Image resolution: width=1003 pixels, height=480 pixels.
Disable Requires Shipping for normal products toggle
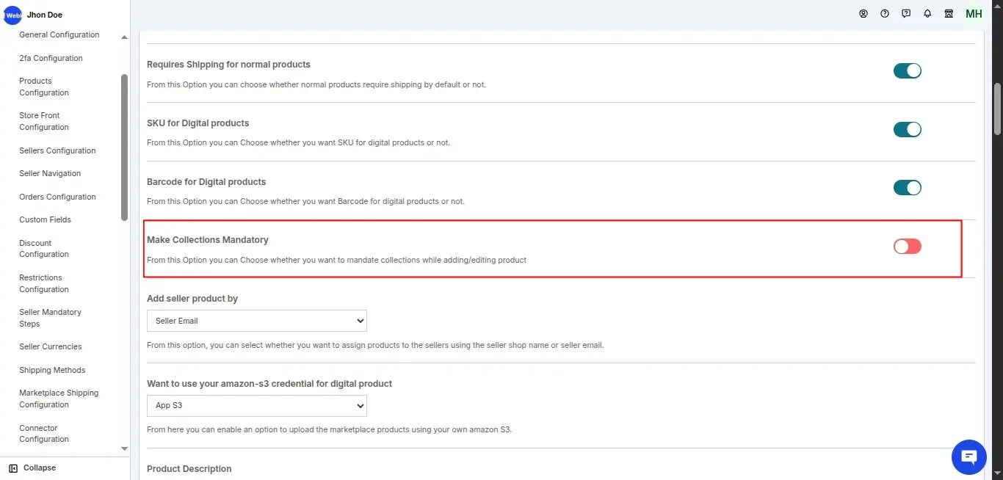point(907,71)
